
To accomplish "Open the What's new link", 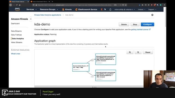I will tap(16, 54).
